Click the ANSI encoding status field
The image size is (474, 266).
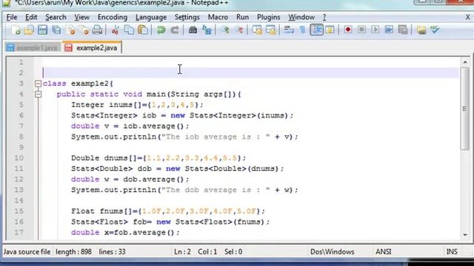384,251
